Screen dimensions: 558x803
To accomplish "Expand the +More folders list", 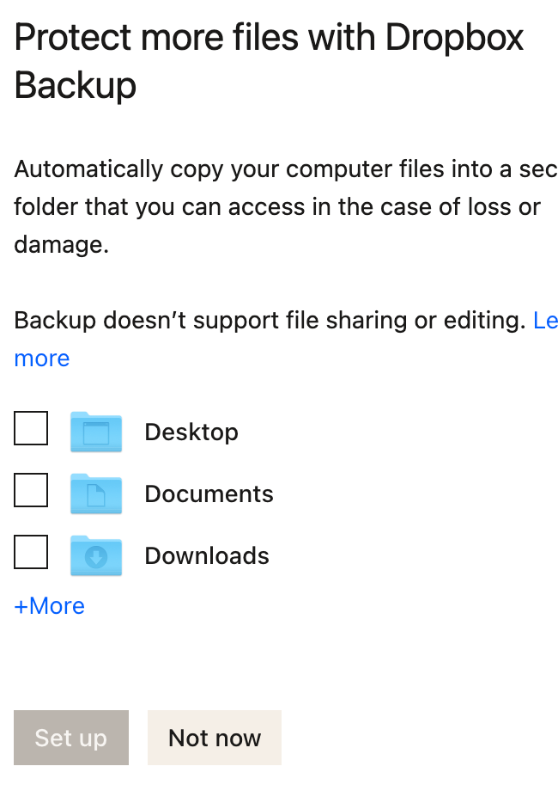I will pos(50,606).
